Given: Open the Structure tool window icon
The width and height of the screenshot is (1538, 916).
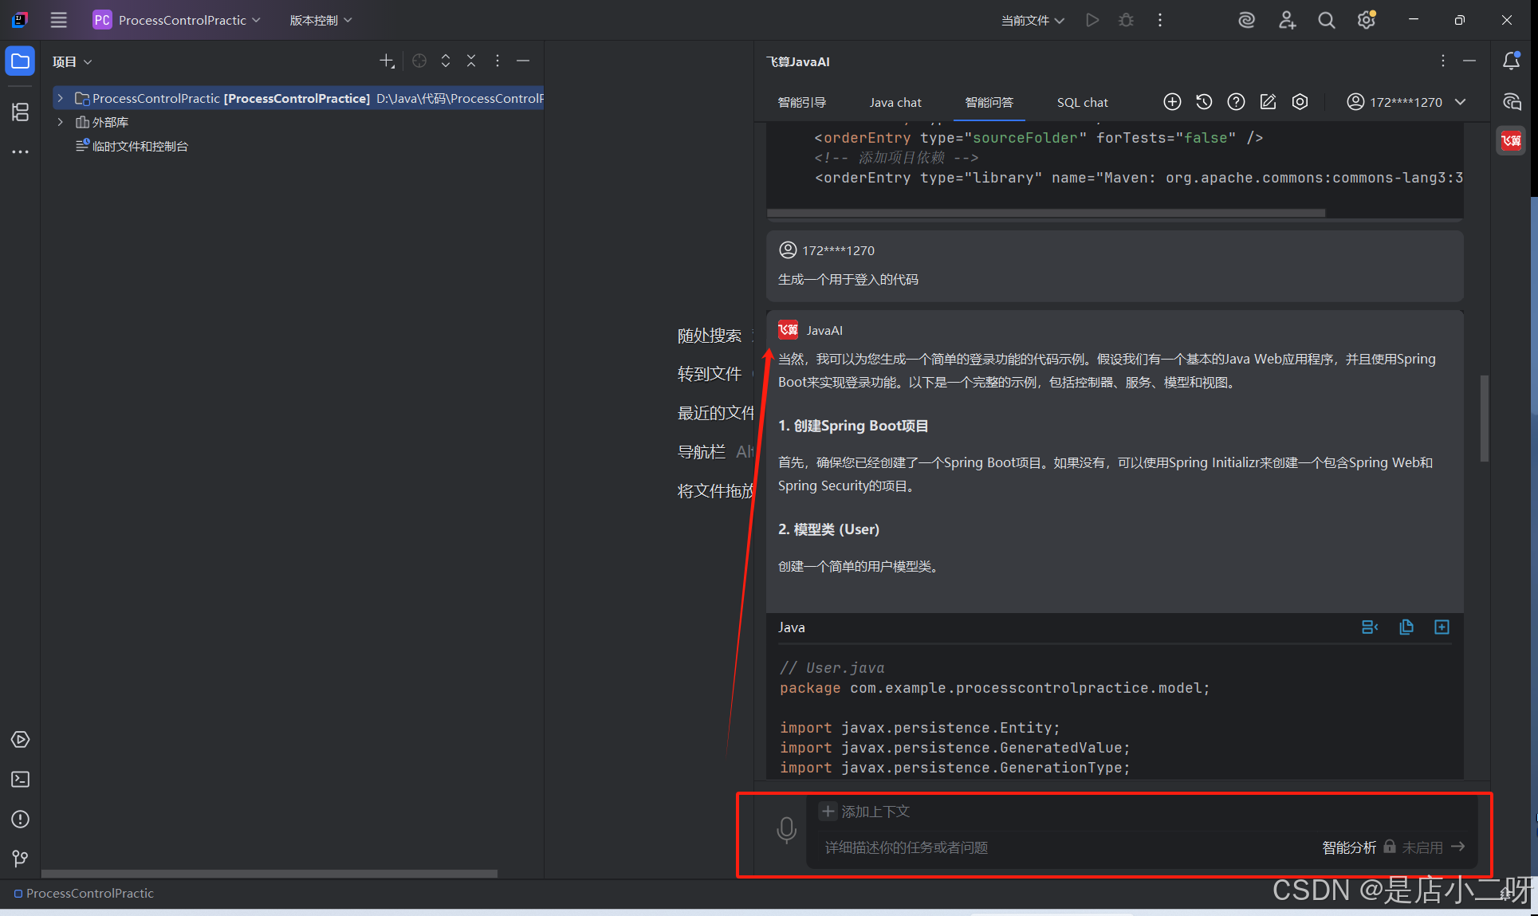Looking at the screenshot, I should [20, 112].
